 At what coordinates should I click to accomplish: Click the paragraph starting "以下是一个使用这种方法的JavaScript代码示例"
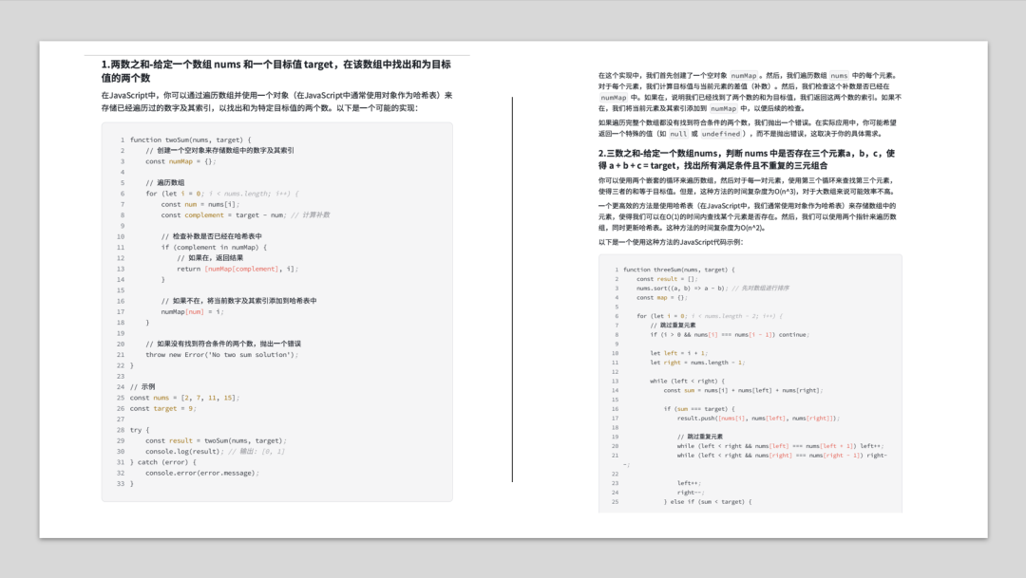pyautogui.click(x=671, y=242)
